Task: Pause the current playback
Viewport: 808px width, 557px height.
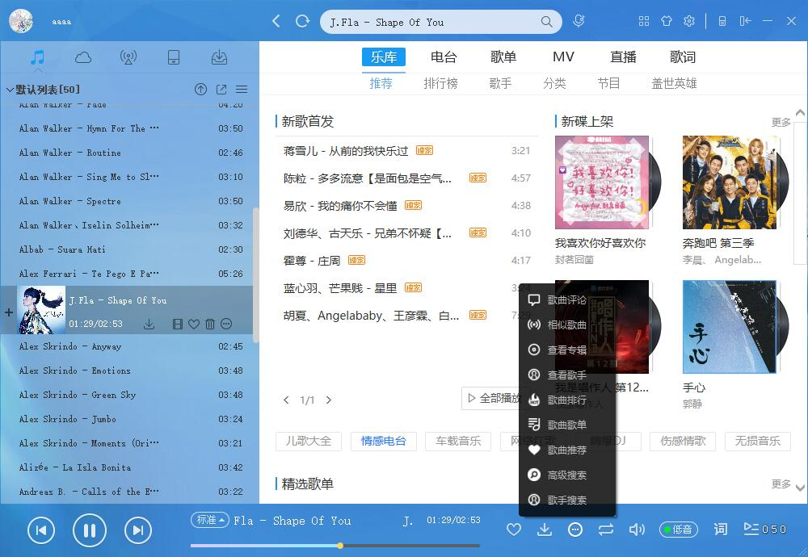Action: pyautogui.click(x=90, y=530)
